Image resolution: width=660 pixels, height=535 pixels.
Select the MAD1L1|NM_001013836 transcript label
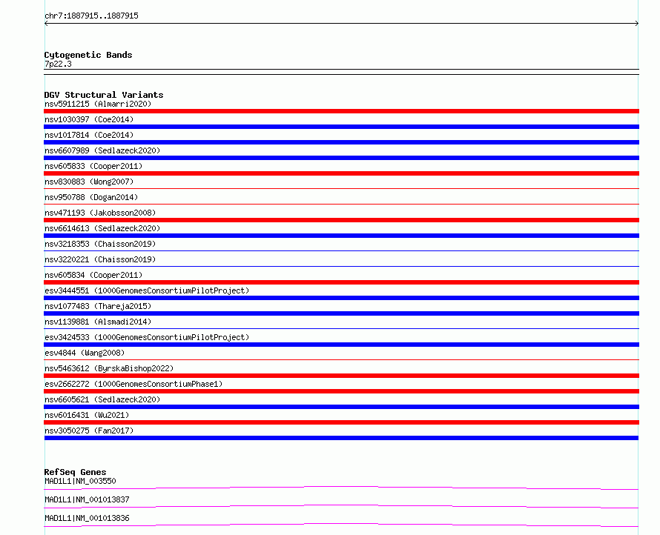87,518
